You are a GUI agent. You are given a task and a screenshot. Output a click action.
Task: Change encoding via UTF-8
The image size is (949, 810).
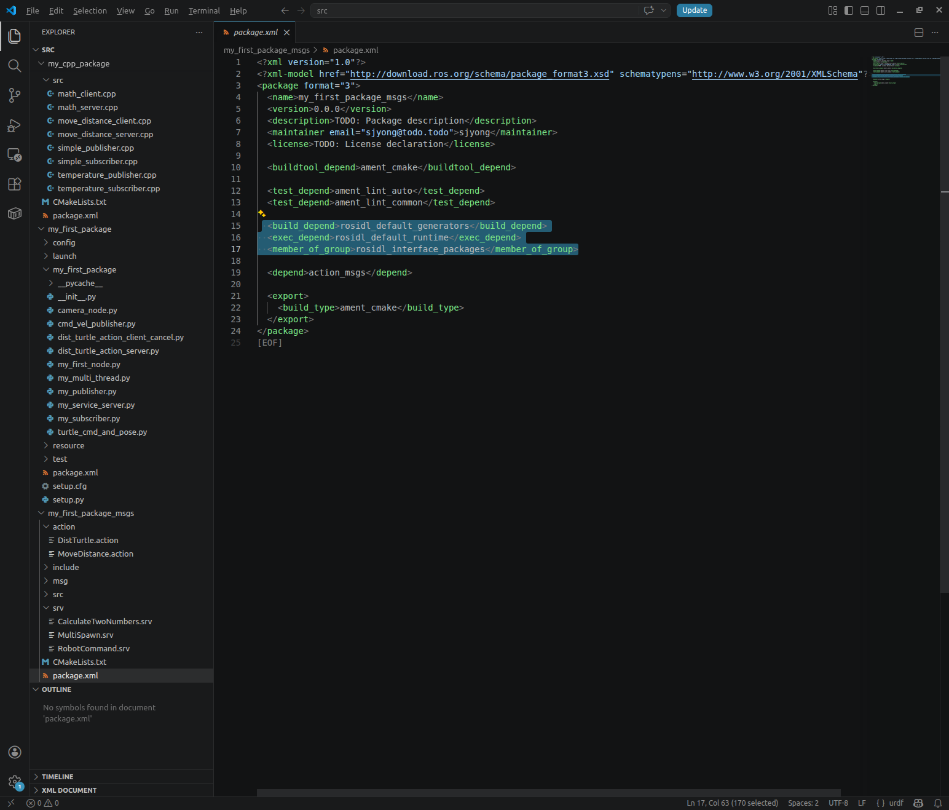(x=838, y=803)
